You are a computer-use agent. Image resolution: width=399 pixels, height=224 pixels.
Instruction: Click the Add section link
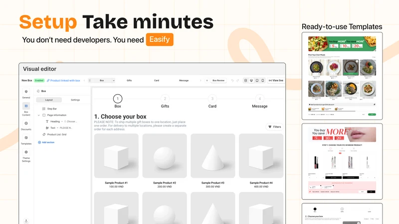click(x=46, y=142)
